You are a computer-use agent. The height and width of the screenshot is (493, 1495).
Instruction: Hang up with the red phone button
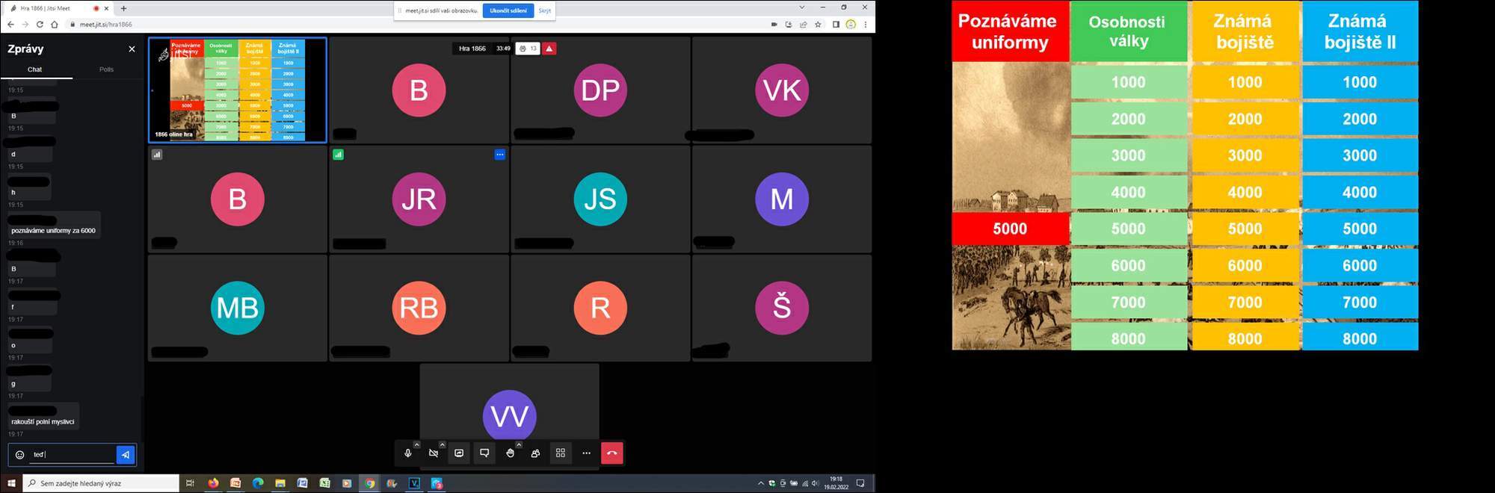611,453
